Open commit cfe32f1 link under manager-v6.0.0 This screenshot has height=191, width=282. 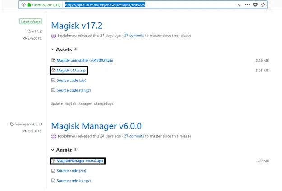coord(32,131)
